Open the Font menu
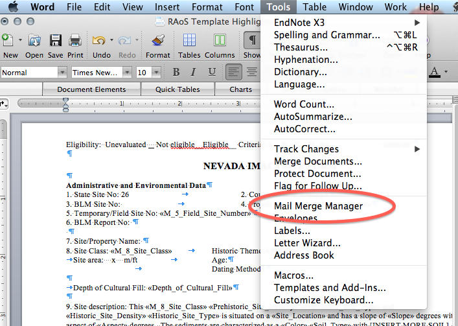 coord(244,6)
